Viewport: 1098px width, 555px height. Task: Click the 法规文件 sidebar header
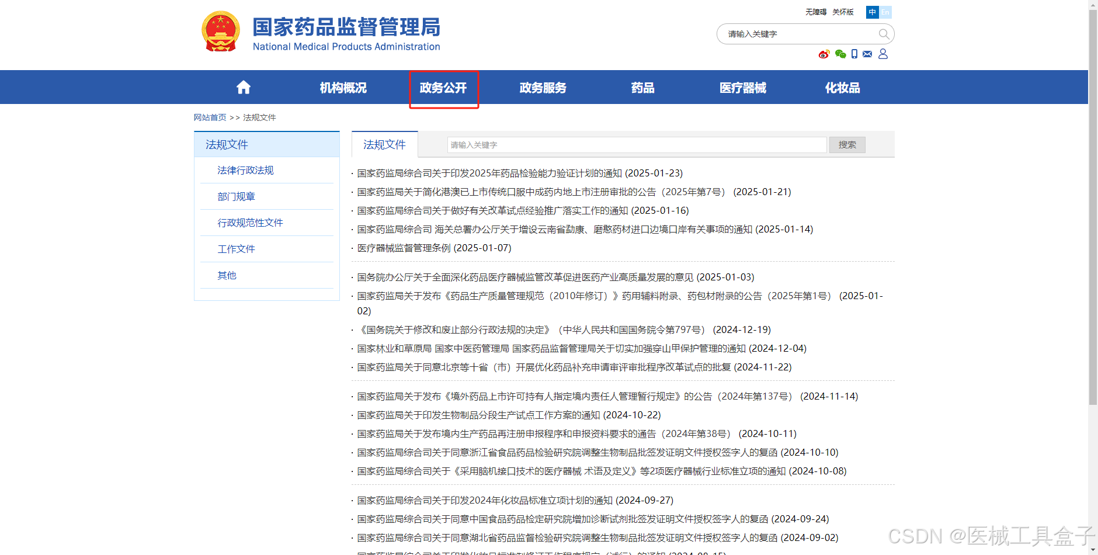[x=267, y=144]
